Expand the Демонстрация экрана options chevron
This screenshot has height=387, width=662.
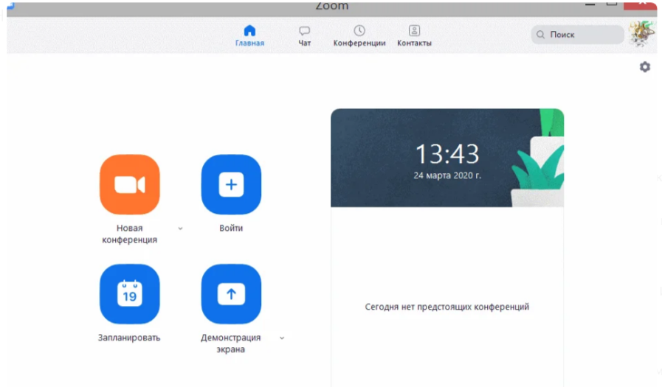(x=282, y=338)
